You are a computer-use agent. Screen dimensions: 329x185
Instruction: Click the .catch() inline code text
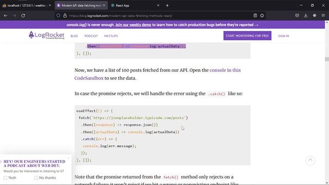pyautogui.click(x=216, y=94)
